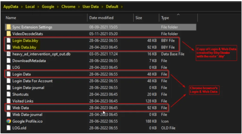The image size is (242, 134).
Task: Select Default breadcrumb segment
Action: coord(112,7)
